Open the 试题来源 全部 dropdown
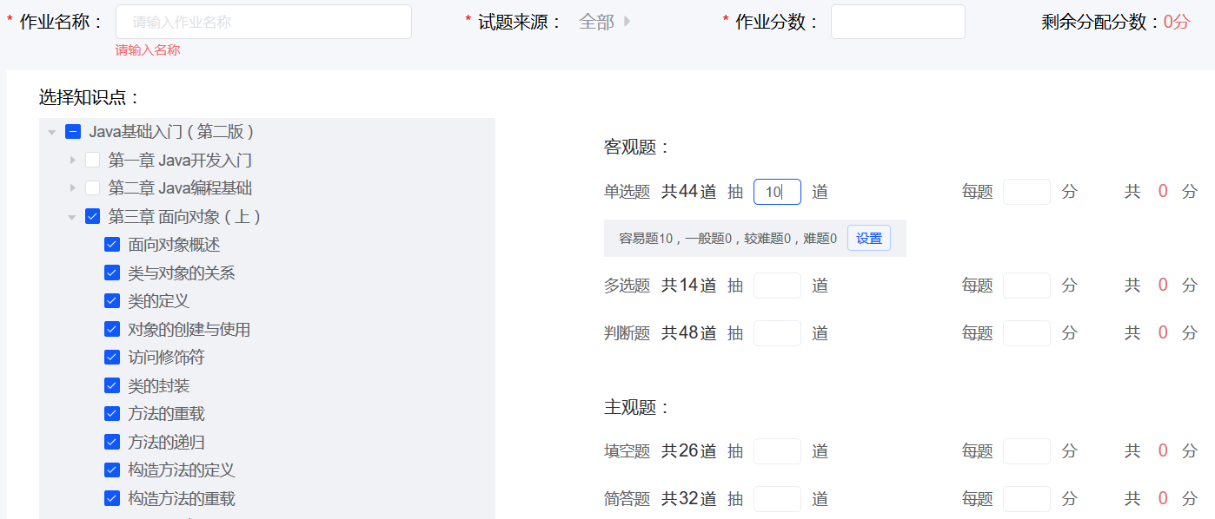1215x519 pixels. (x=605, y=22)
